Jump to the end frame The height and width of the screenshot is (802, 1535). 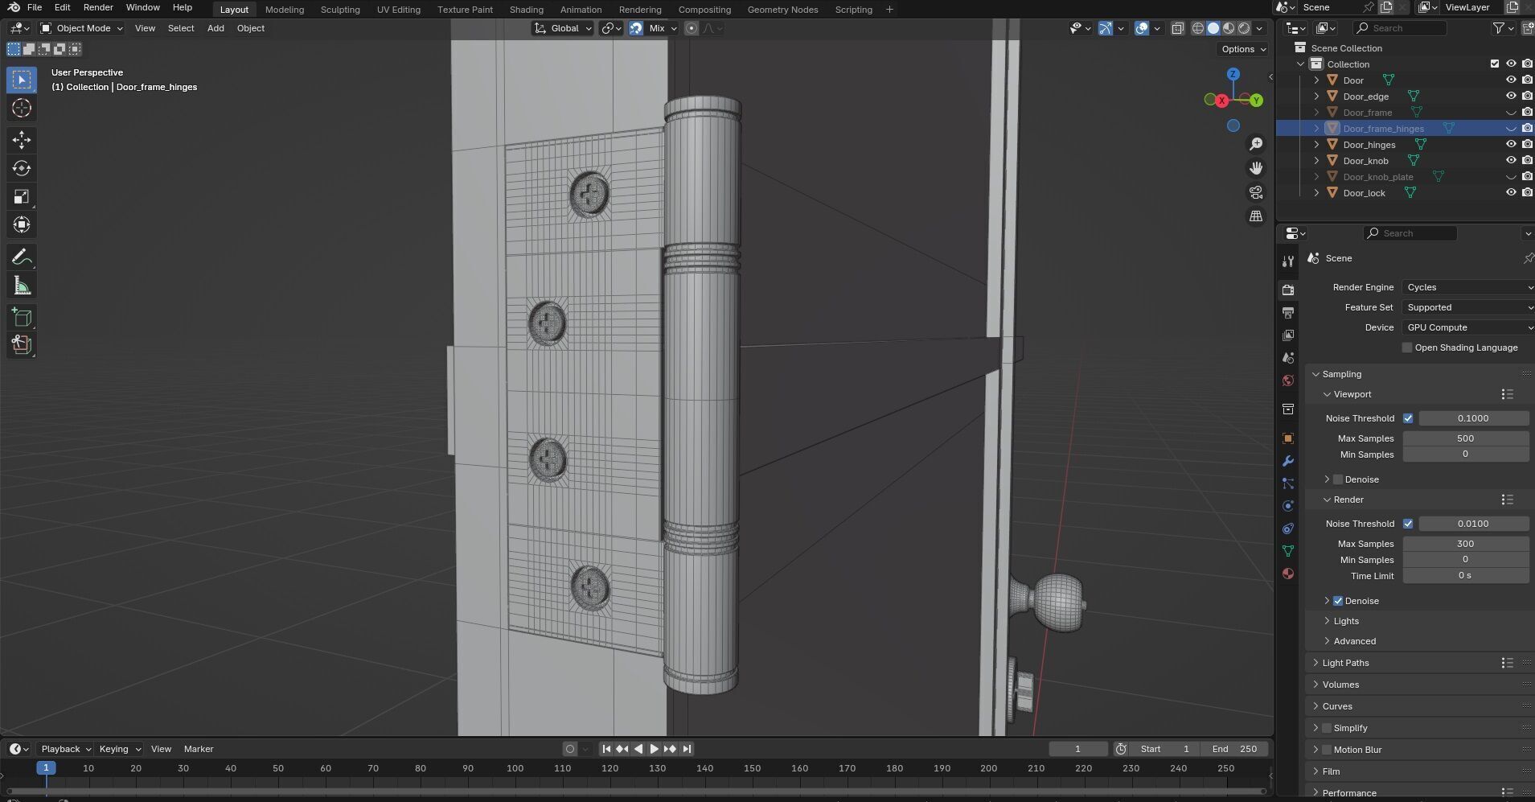point(687,749)
